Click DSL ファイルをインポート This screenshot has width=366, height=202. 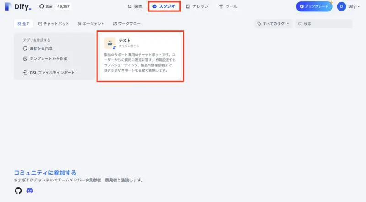coord(49,73)
